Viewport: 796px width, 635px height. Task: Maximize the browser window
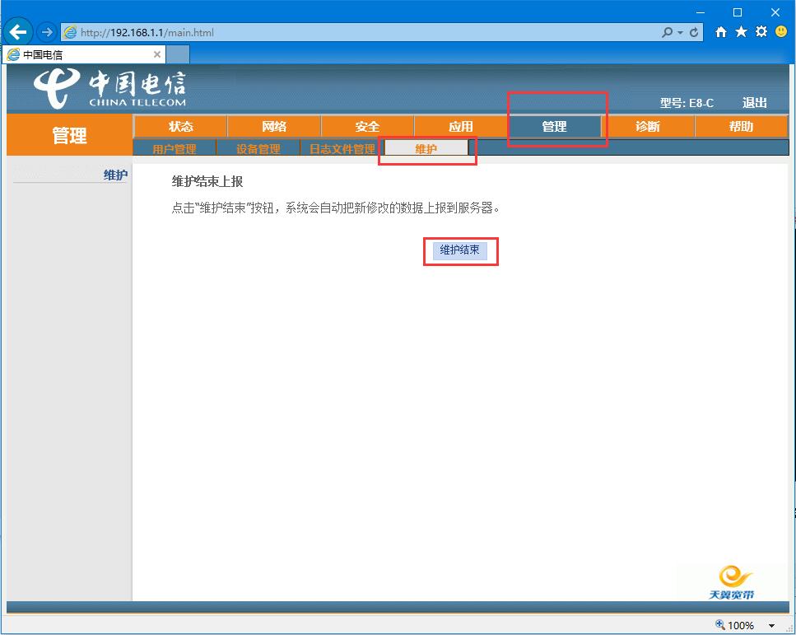[738, 12]
